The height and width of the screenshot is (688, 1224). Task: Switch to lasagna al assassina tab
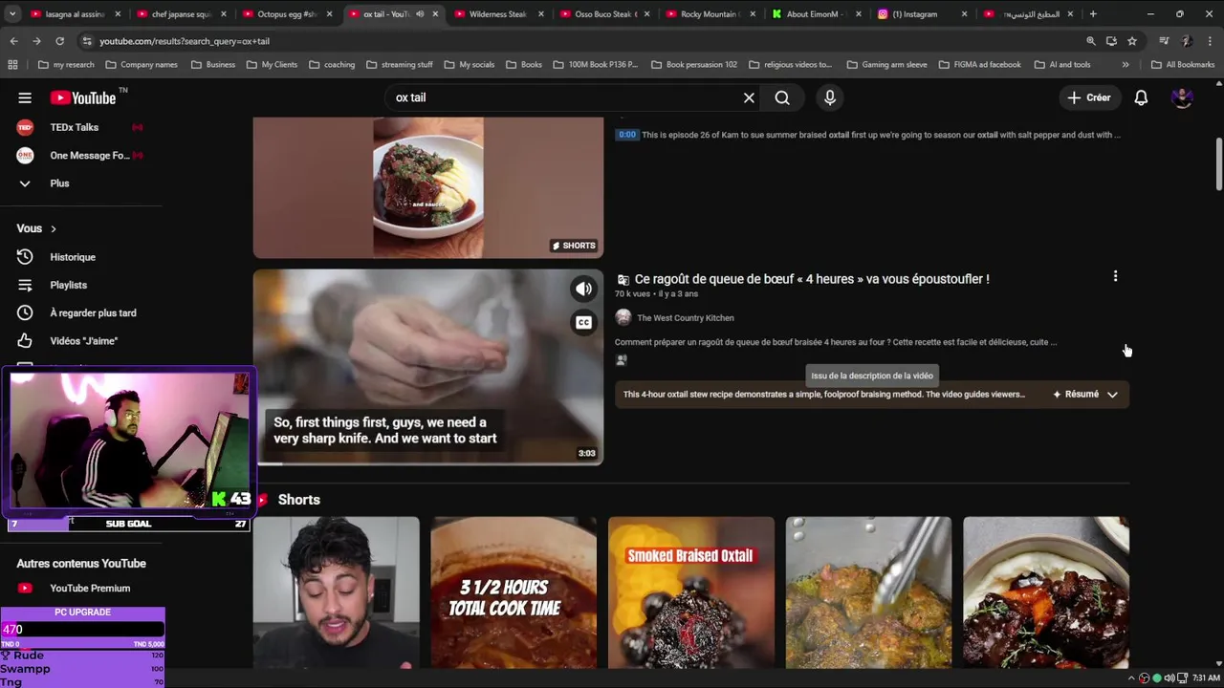[x=74, y=14]
